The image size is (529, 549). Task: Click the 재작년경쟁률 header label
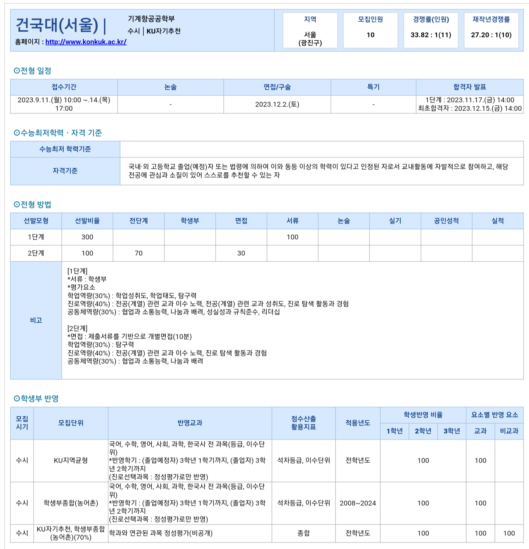(x=491, y=19)
